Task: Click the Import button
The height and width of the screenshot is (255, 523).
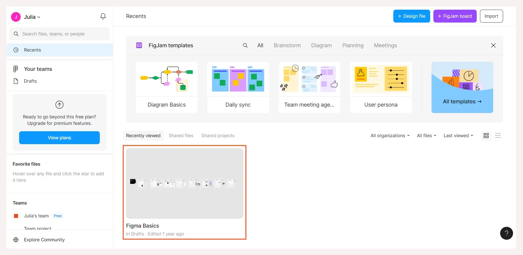Action: coord(491,16)
